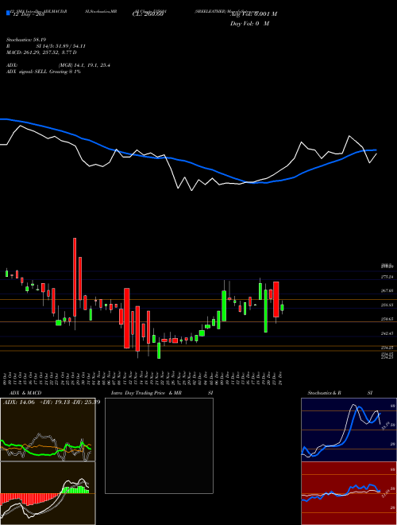Click the 'MACD: 261.29, 257.52, 3.77 D' line
The height and width of the screenshot is (525, 397).
pos(41,52)
